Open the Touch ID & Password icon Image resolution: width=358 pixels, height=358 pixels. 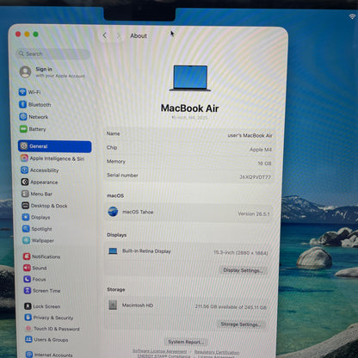[28, 329]
